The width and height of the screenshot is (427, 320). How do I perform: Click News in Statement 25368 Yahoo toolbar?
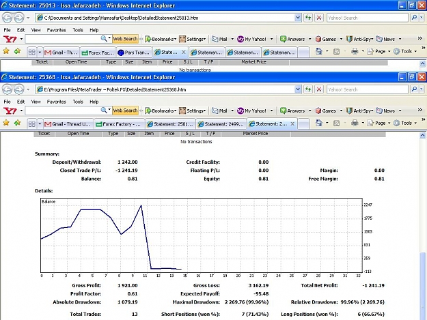[385, 111]
